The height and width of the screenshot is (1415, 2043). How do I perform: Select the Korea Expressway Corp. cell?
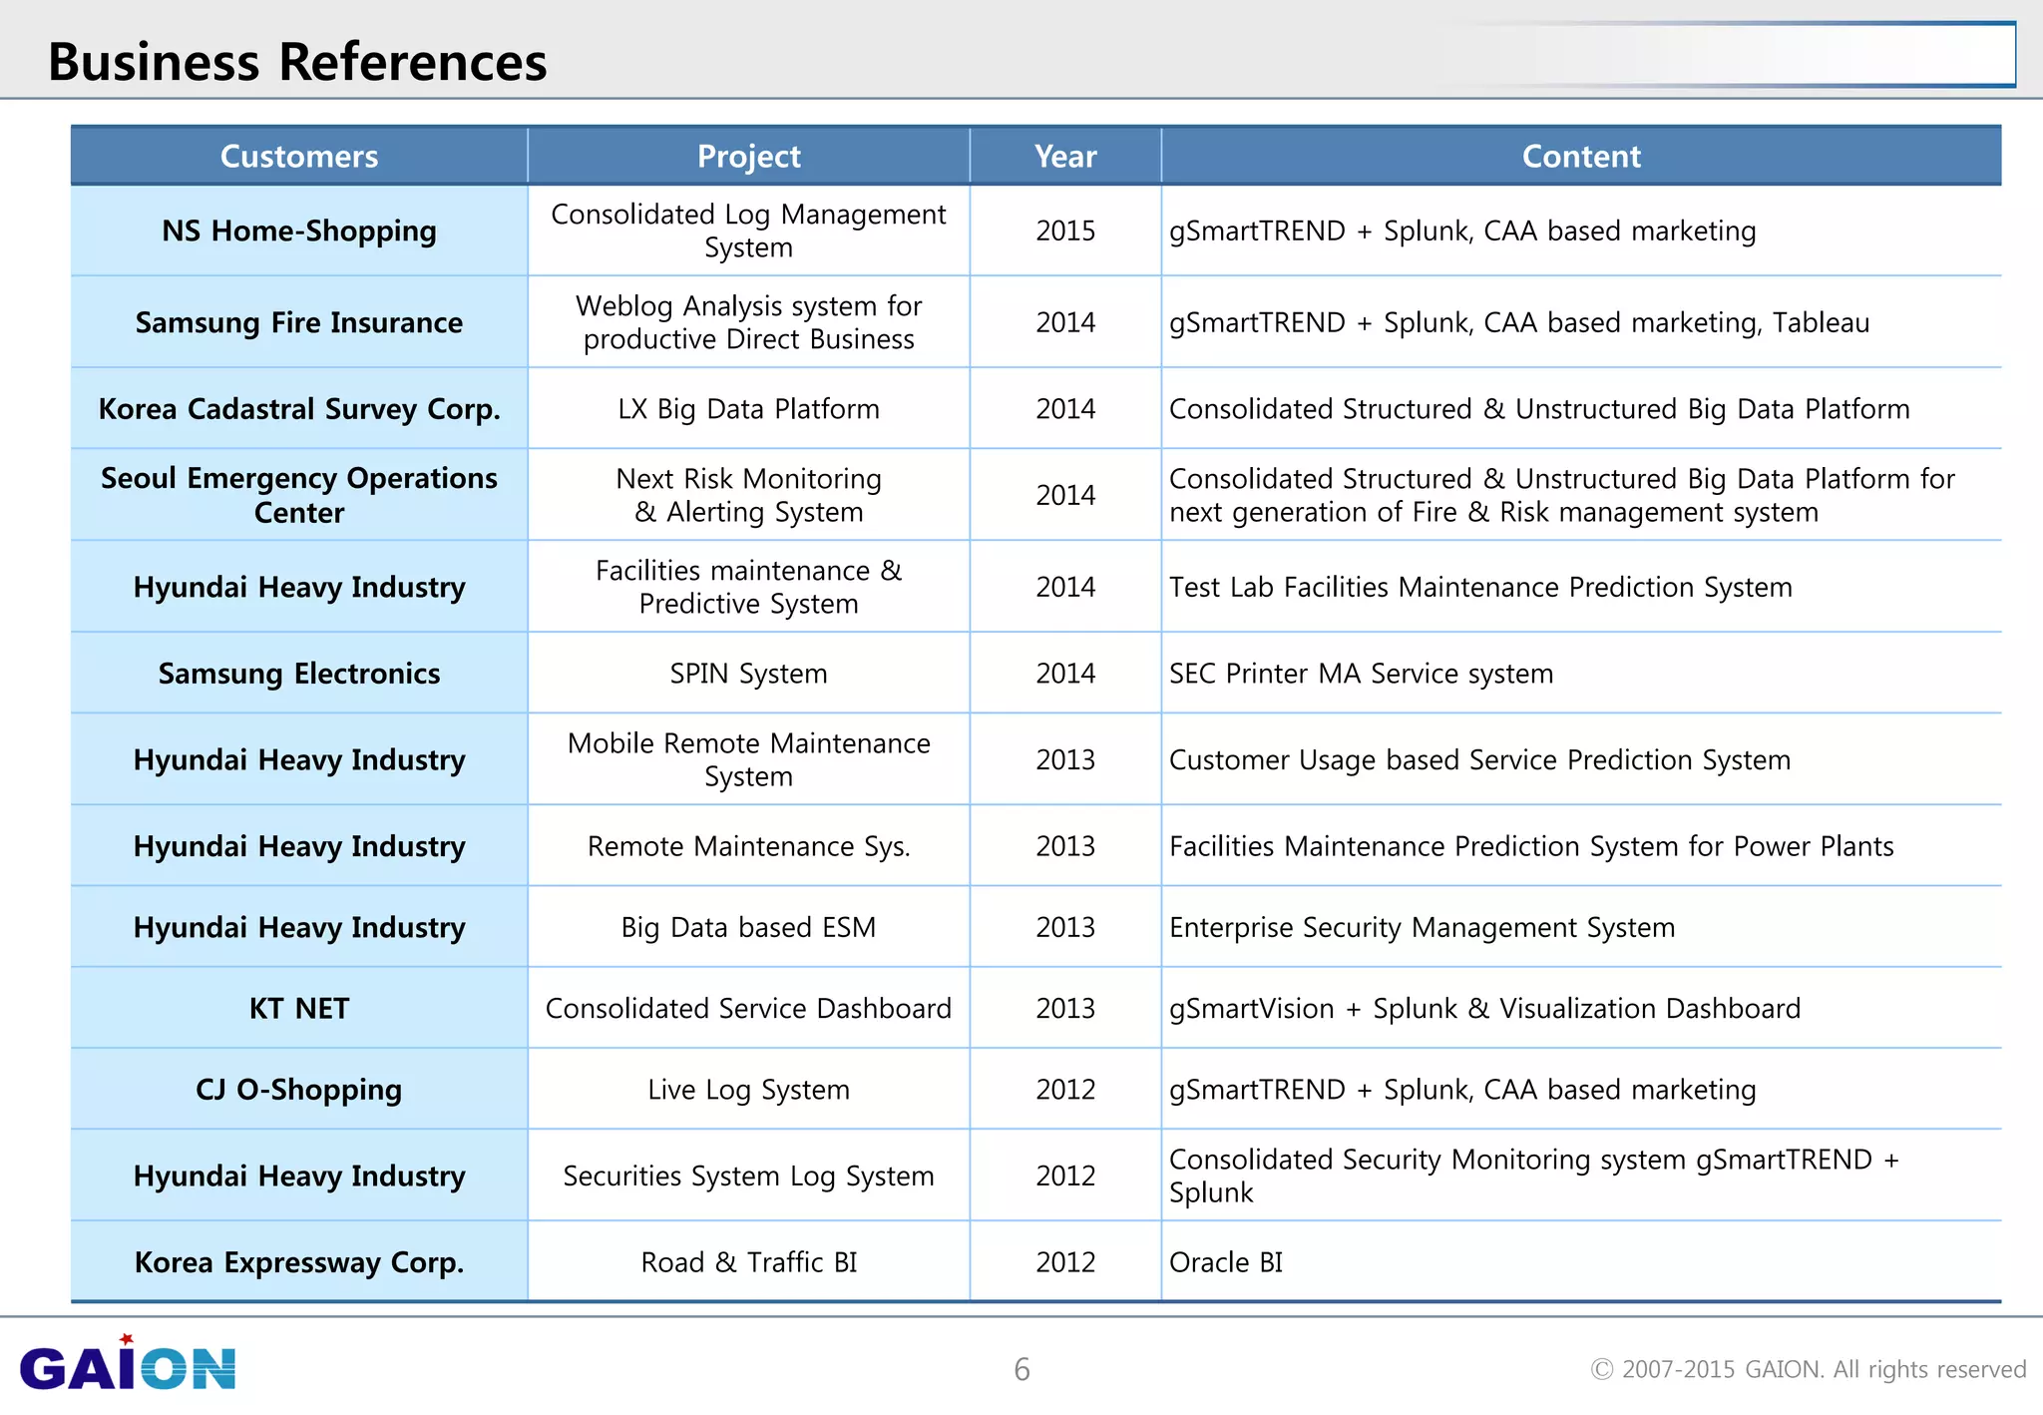pos(298,1262)
